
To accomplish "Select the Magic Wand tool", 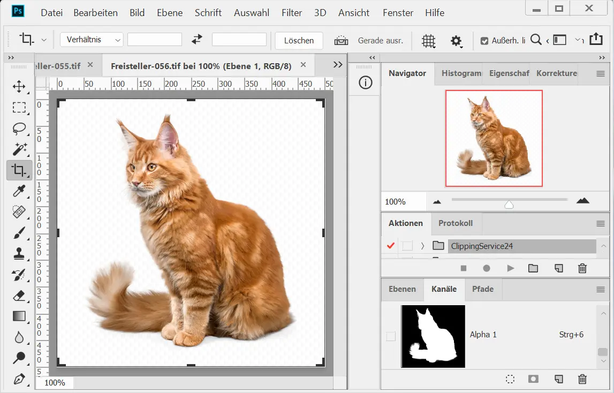I will pos(19,149).
